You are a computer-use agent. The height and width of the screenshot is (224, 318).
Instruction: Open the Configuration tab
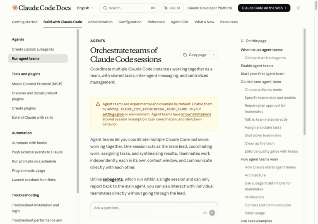coord(130,22)
